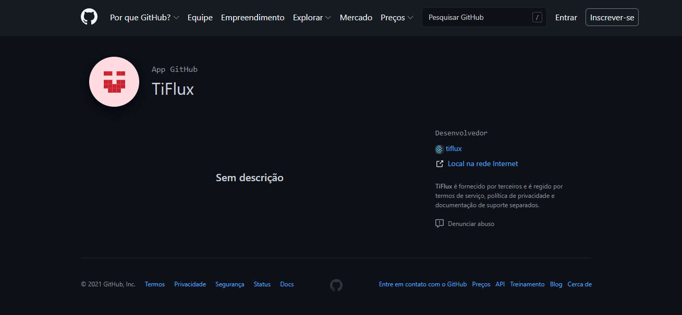Screen dimensions: 682x315
Task: Open the Preços link in footer
Action: (x=481, y=284)
